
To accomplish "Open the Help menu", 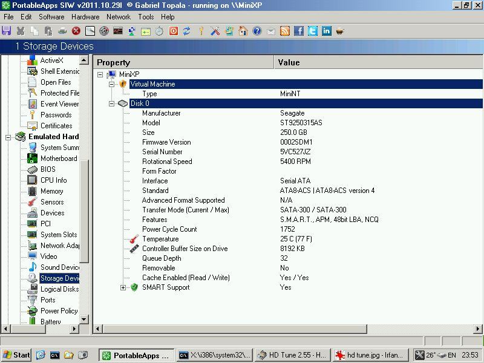I will point(168,17).
